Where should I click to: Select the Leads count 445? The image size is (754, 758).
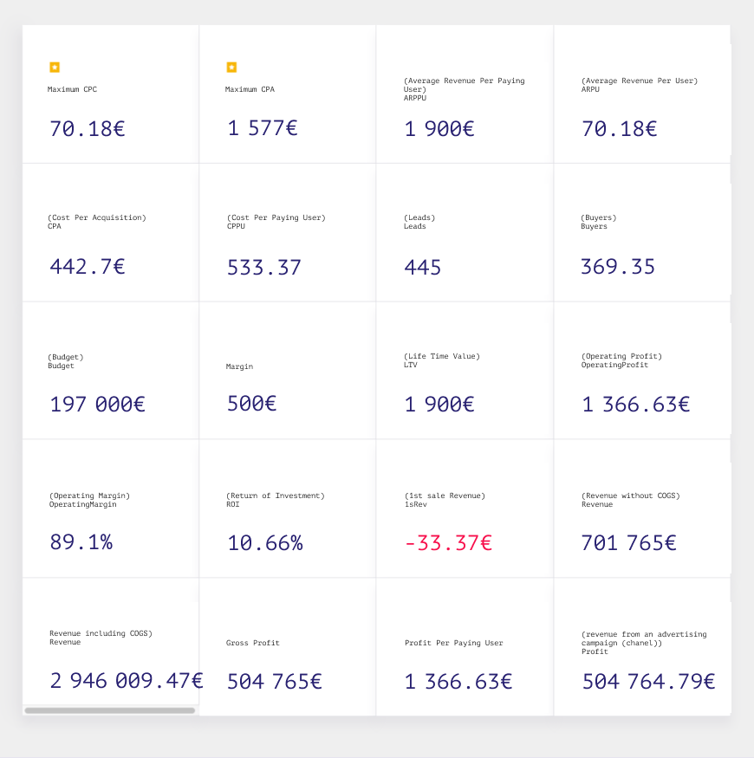(x=423, y=268)
